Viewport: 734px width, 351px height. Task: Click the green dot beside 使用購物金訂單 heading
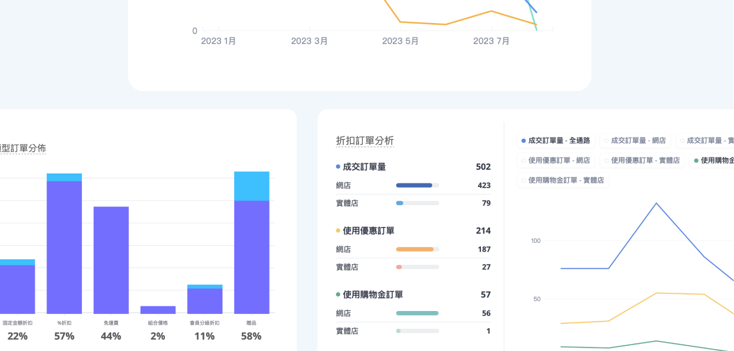pyautogui.click(x=338, y=295)
